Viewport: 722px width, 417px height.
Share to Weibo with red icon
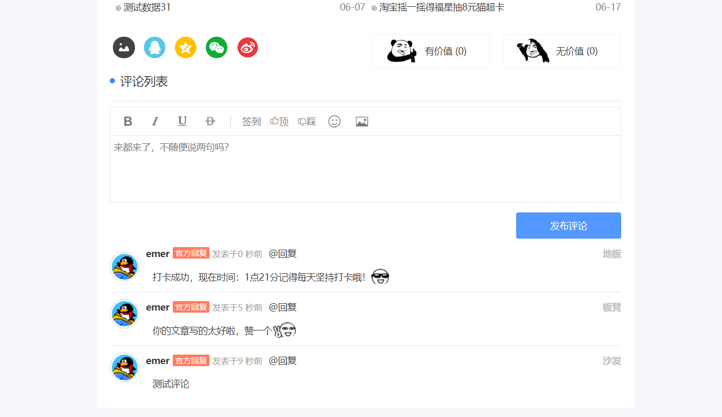247,48
